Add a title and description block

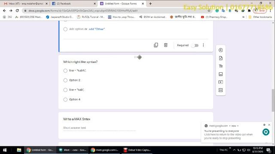click(220, 66)
